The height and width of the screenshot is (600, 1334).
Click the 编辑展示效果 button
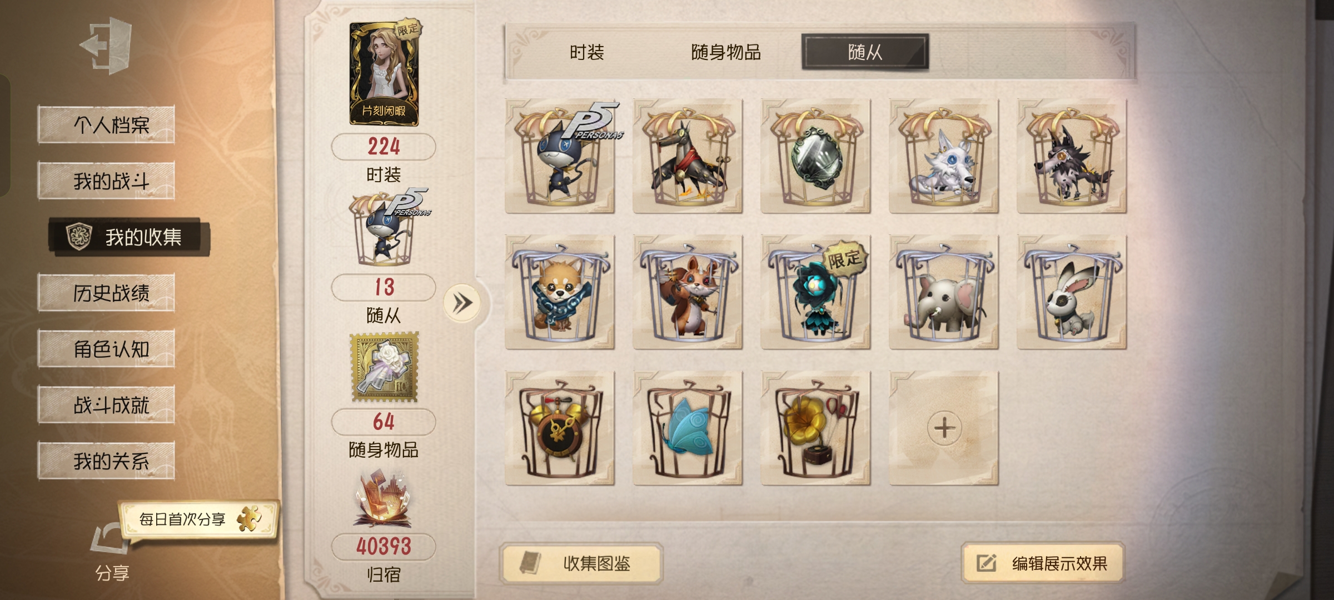click(x=1043, y=563)
